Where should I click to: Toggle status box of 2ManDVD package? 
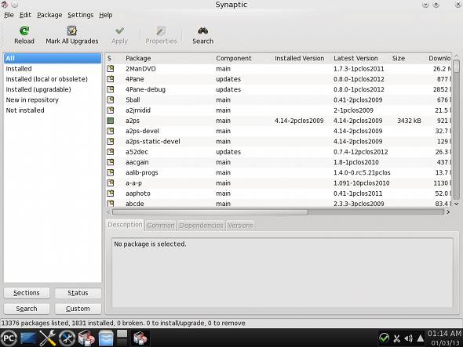(x=111, y=69)
